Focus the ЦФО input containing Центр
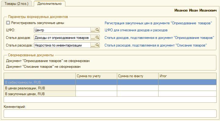 (x=62, y=30)
